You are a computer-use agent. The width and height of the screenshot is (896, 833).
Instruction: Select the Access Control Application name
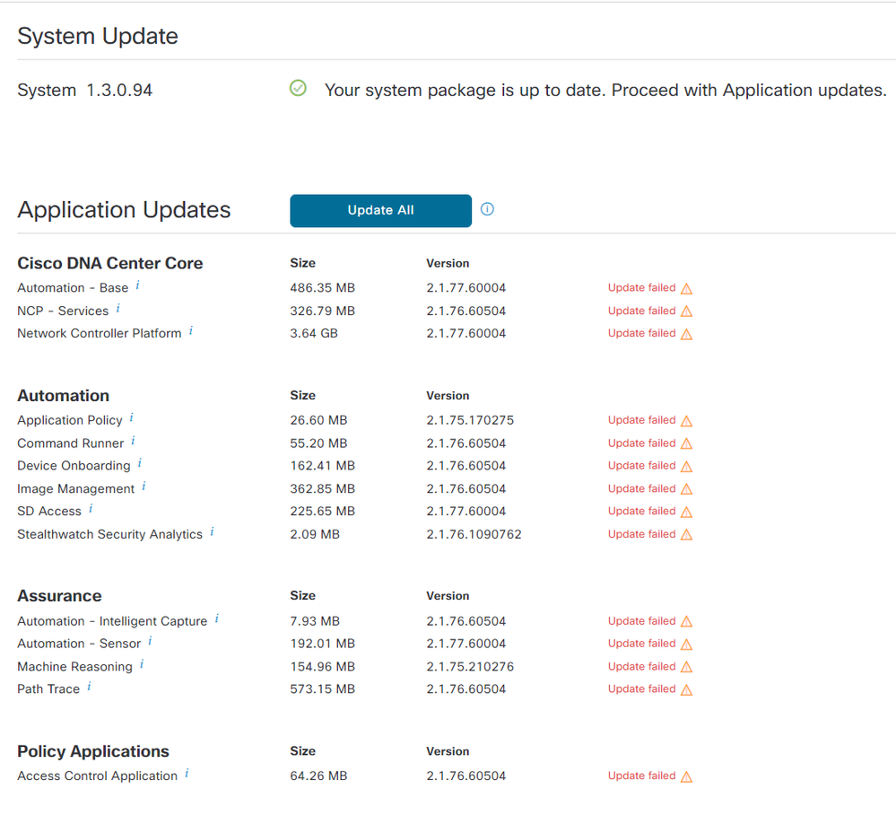pyautogui.click(x=97, y=776)
